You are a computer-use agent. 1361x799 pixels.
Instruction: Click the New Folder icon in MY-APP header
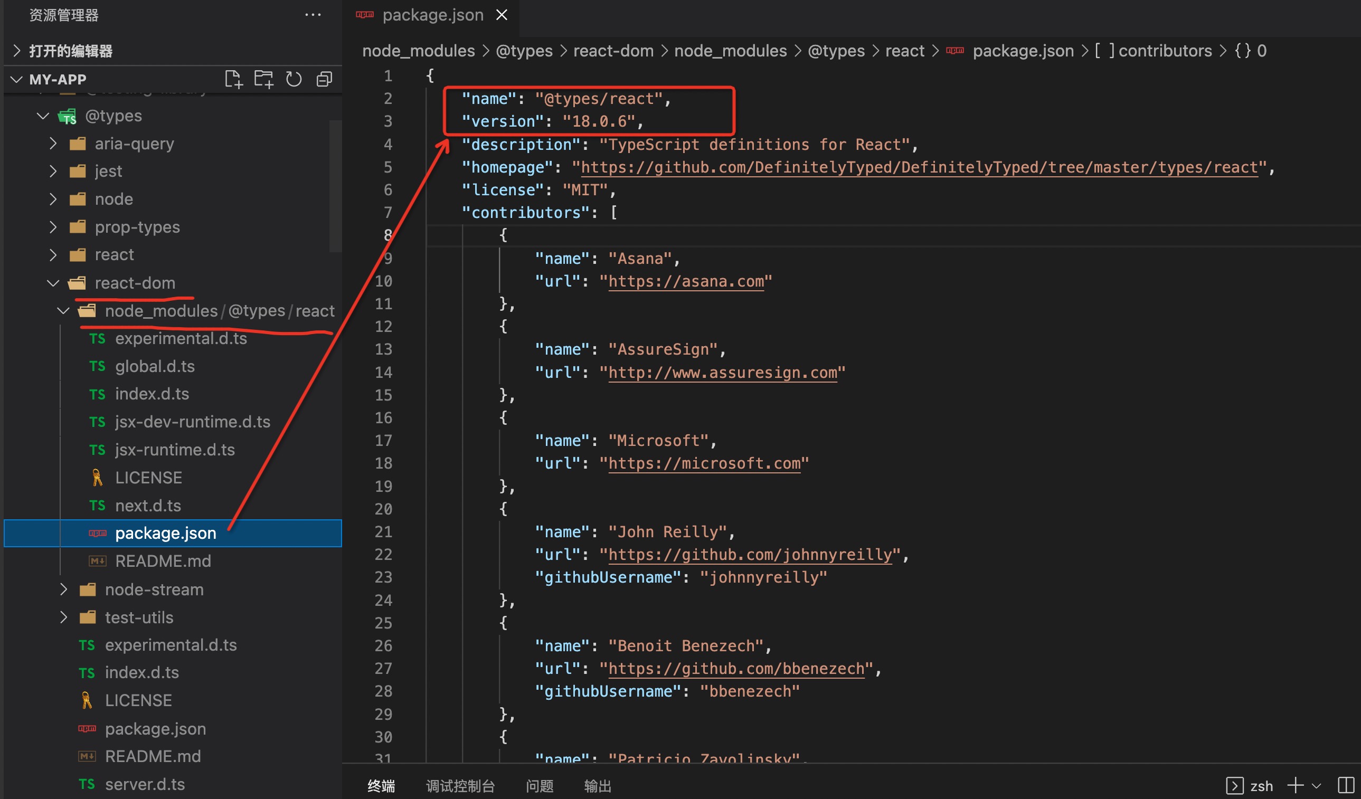pyautogui.click(x=263, y=79)
